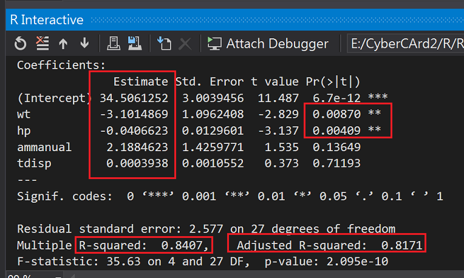
Task: Click the std error value 1.0962408
Action: pyautogui.click(x=213, y=115)
